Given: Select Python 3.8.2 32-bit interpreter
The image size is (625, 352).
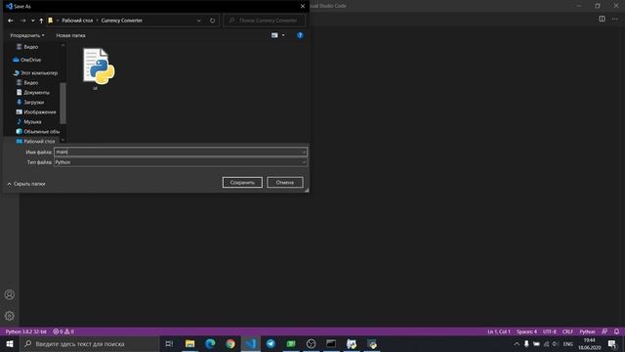Looking at the screenshot, I should [26, 331].
